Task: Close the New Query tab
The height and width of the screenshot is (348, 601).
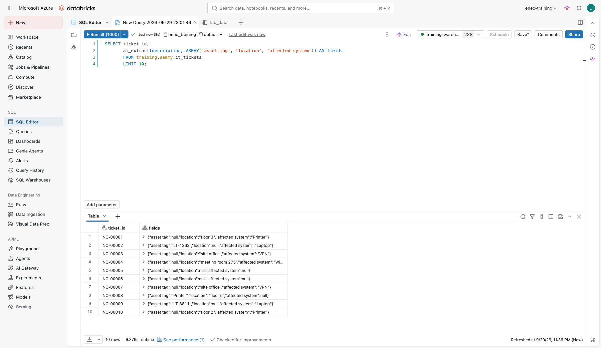Action: 195,22
